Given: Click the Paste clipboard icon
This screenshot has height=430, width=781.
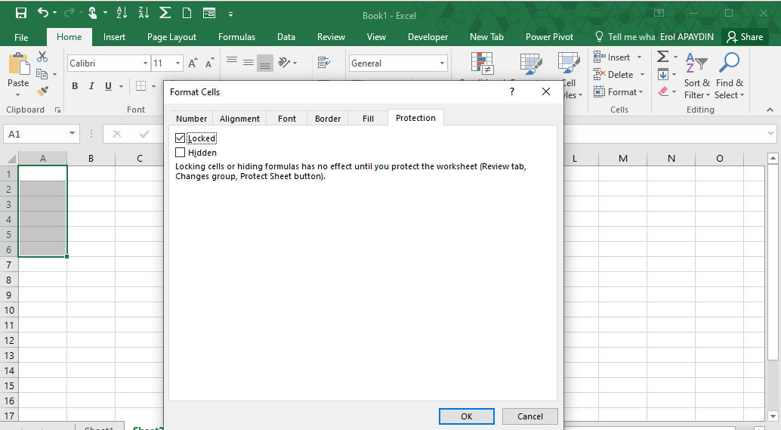Looking at the screenshot, I should [x=18, y=65].
